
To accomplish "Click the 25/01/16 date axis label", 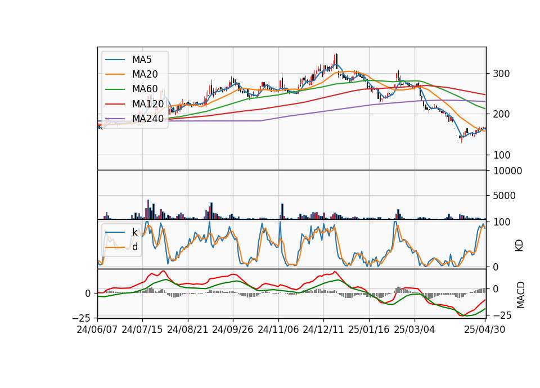I will point(369,330).
